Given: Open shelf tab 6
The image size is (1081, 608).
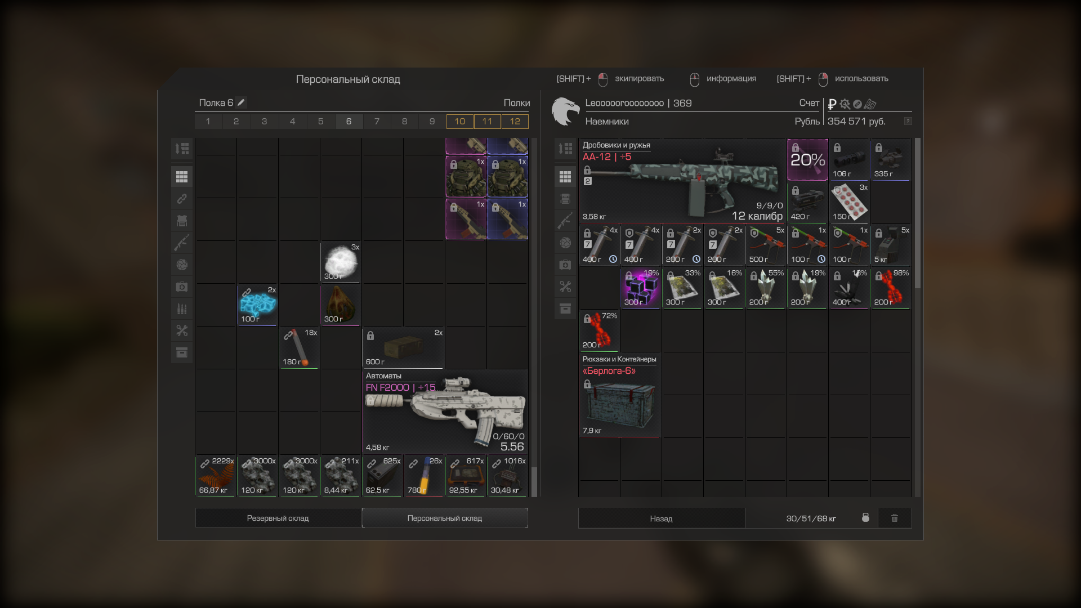Looking at the screenshot, I should 349,121.
